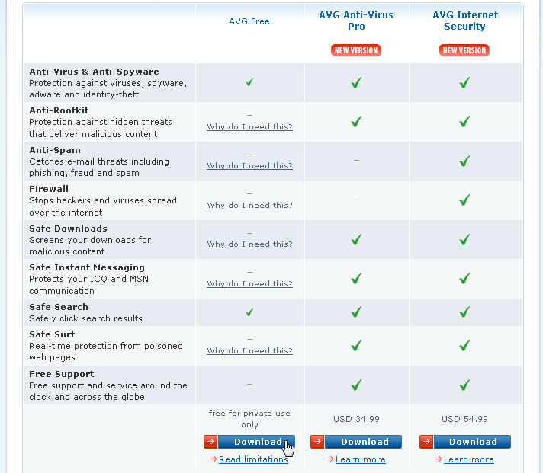Click Internet Security checkmark in Safe Search row

(464, 312)
